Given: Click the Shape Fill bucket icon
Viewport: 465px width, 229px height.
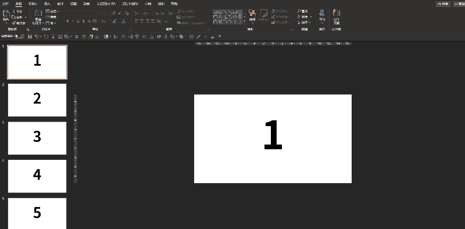Looking at the screenshot, I should (273, 11).
